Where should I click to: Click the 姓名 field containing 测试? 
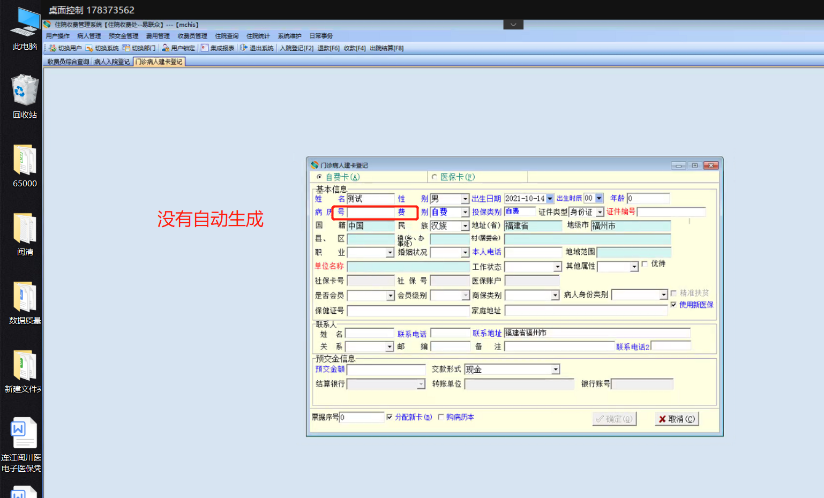(x=371, y=199)
